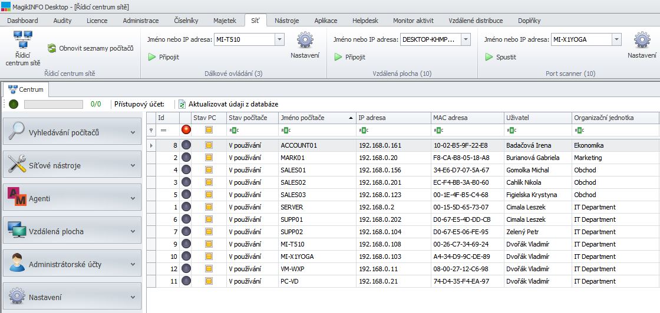This screenshot has width=660, height=313.
Task: Expand the Administrátorské účty panel
Action: (133, 265)
